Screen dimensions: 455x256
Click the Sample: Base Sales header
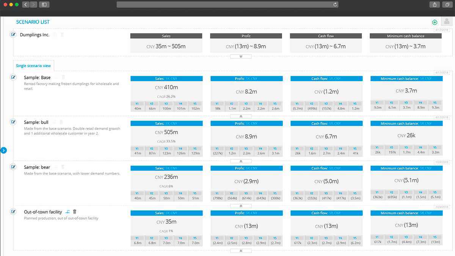point(166,79)
